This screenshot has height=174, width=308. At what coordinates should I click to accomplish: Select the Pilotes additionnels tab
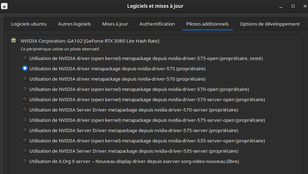[208, 24]
